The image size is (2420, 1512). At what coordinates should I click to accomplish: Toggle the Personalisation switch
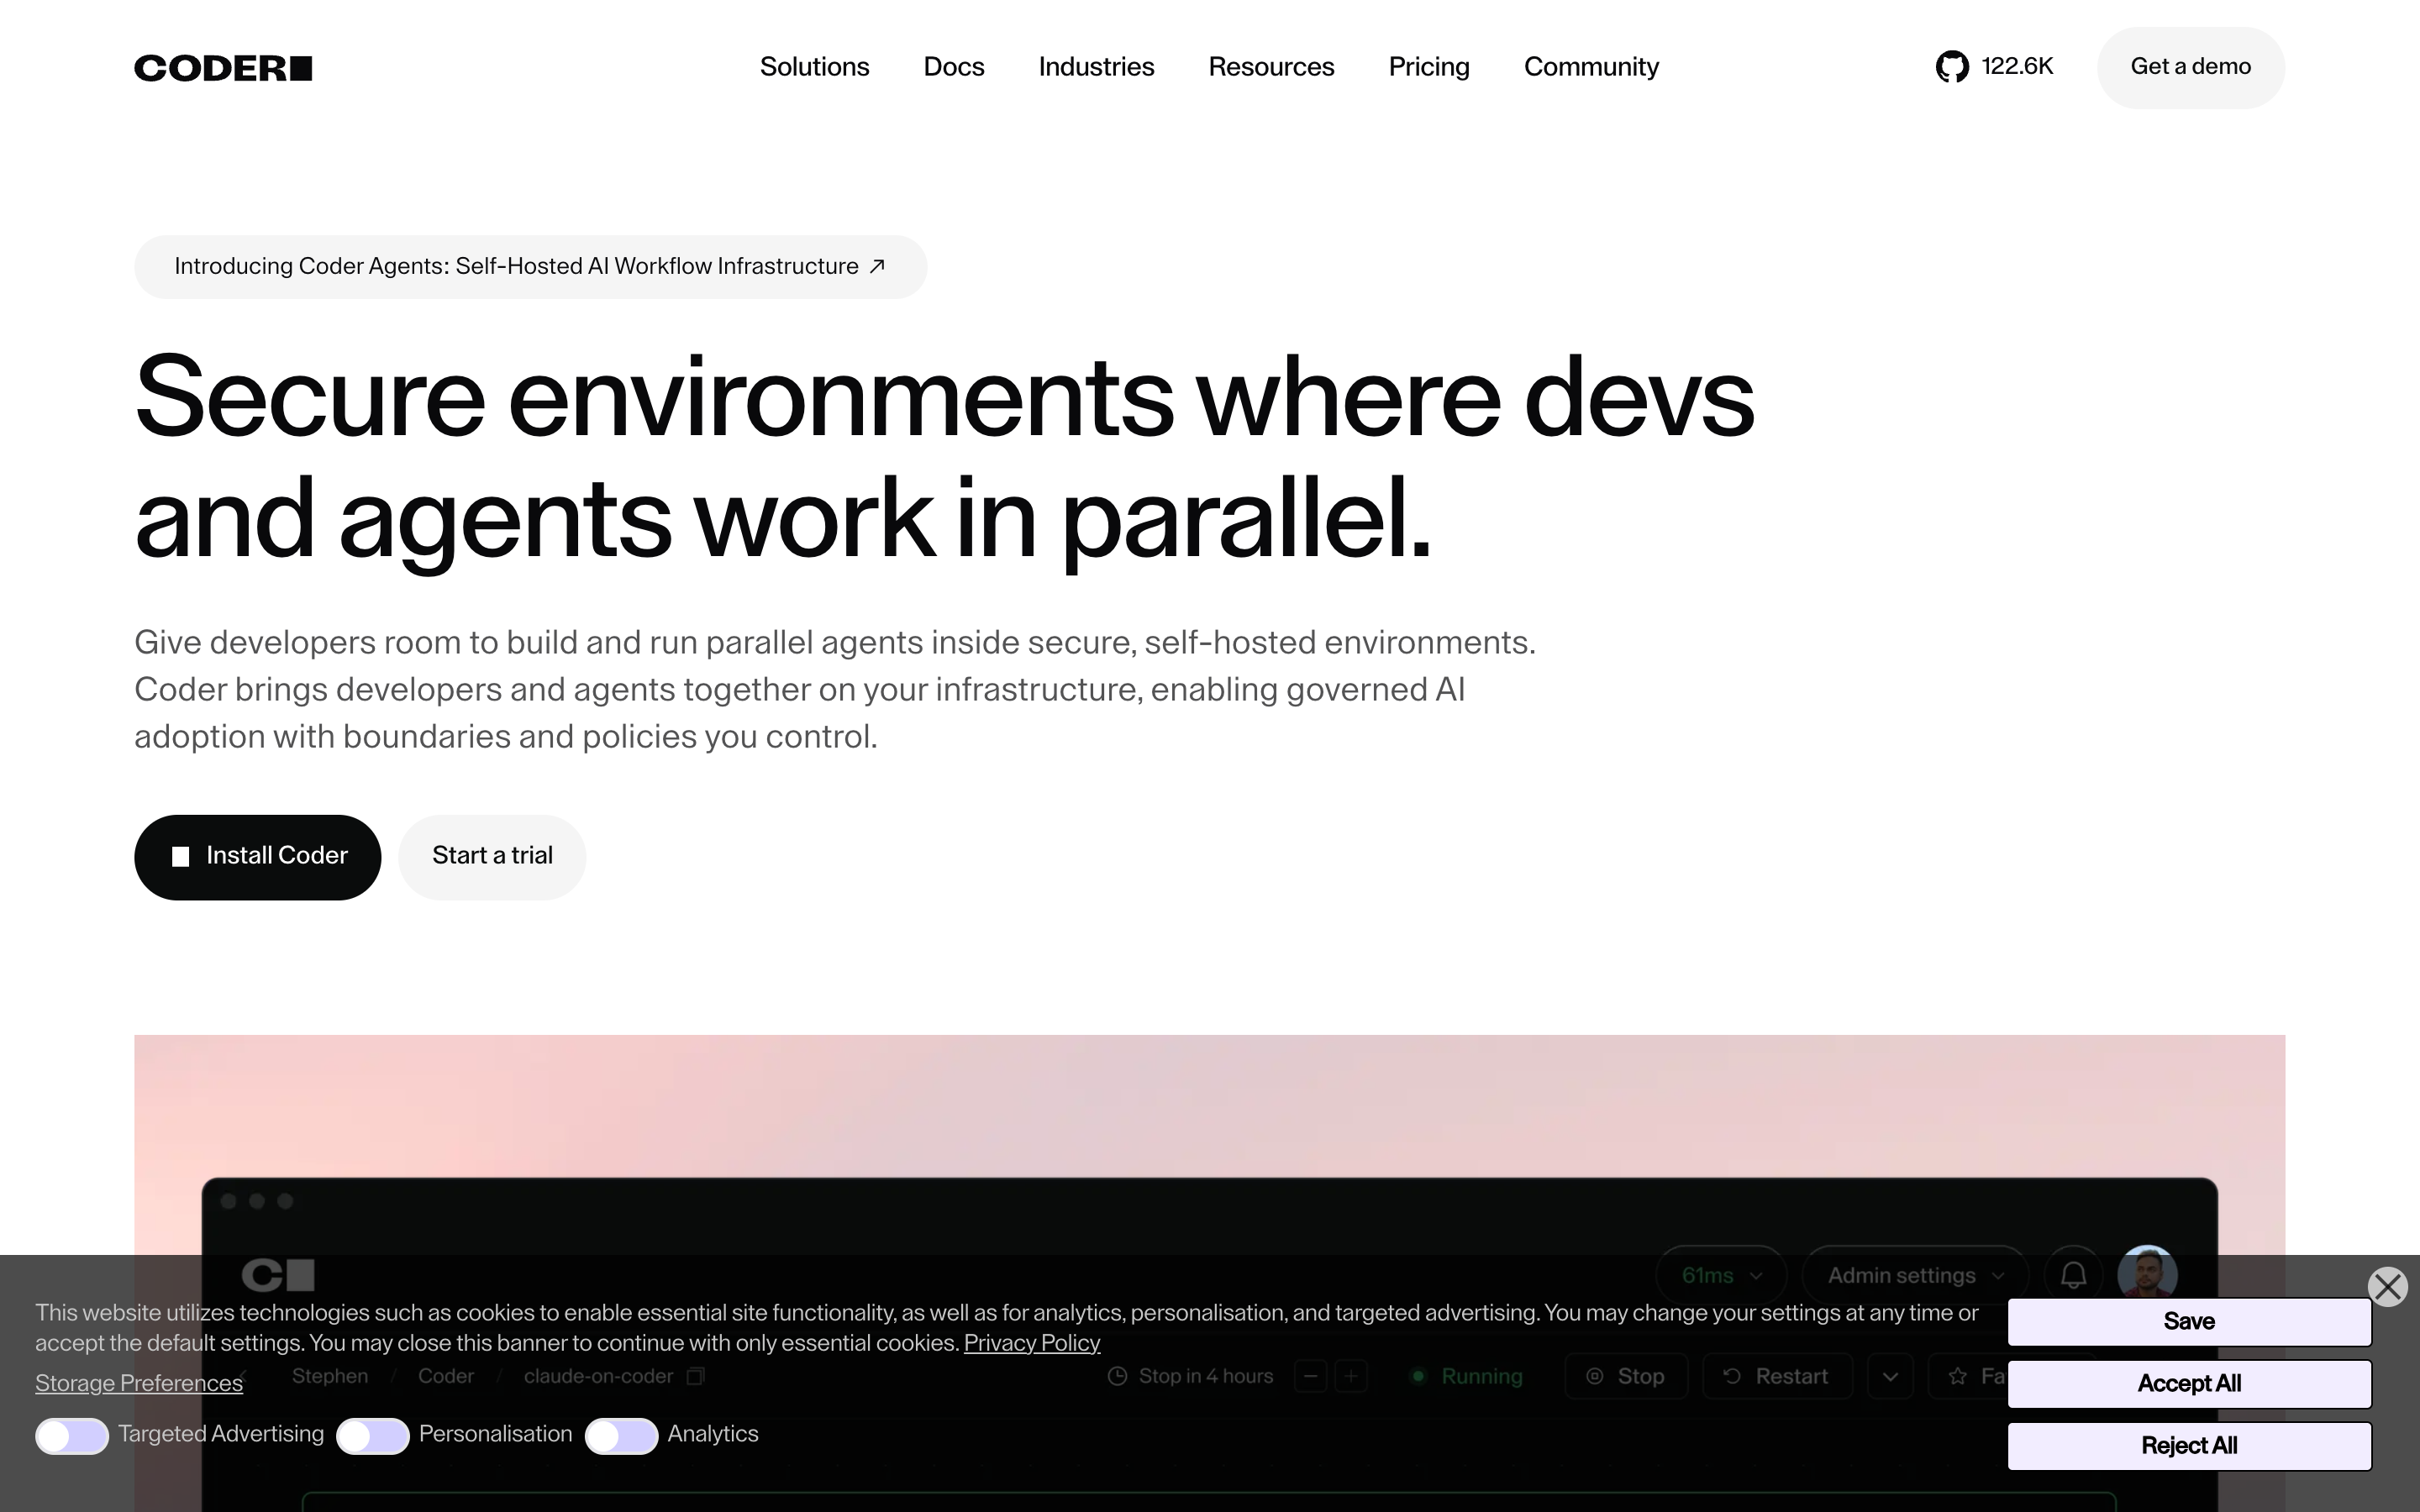[x=373, y=1436]
